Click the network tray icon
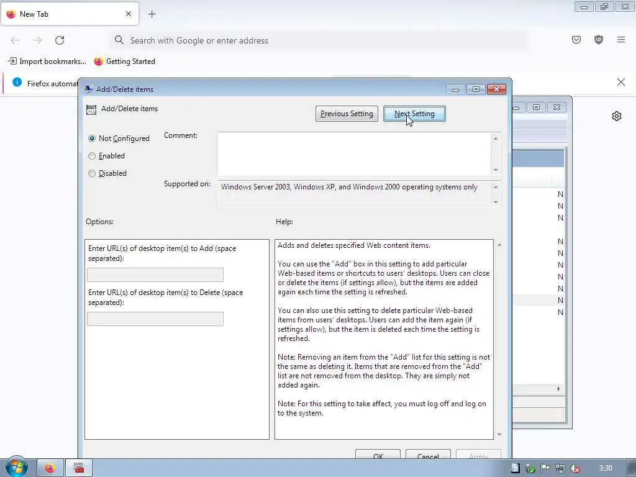This screenshot has width=636, height=477. 560,468
